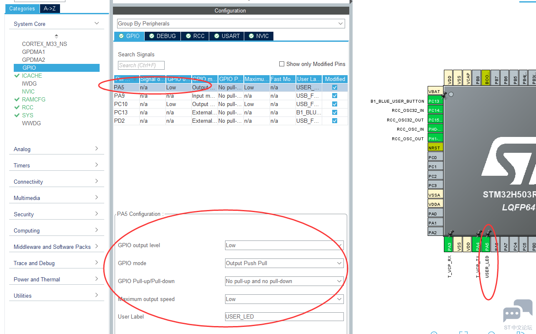This screenshot has height=334, width=536.
Task: Open the Group By Peripherals dropdown
Action: (x=231, y=23)
